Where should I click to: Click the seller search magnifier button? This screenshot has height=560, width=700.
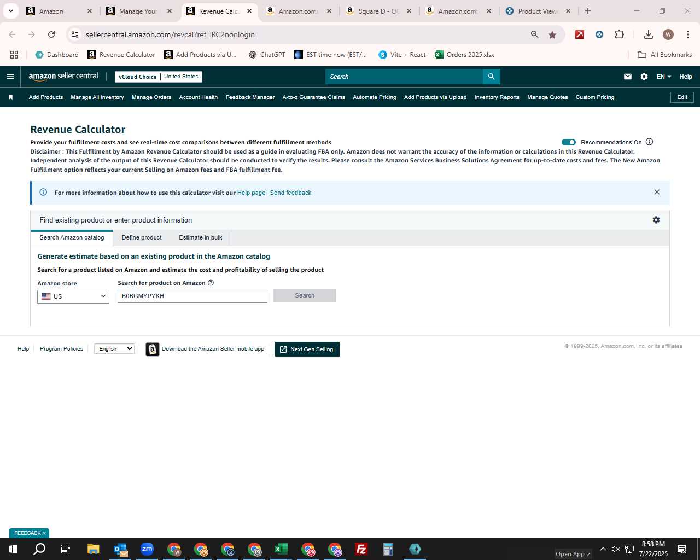(x=491, y=77)
